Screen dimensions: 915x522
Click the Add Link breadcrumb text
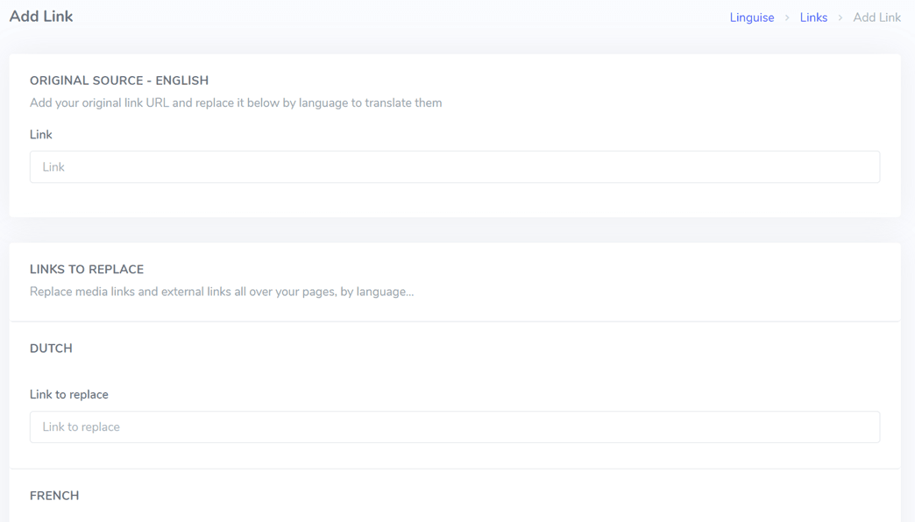click(x=876, y=18)
